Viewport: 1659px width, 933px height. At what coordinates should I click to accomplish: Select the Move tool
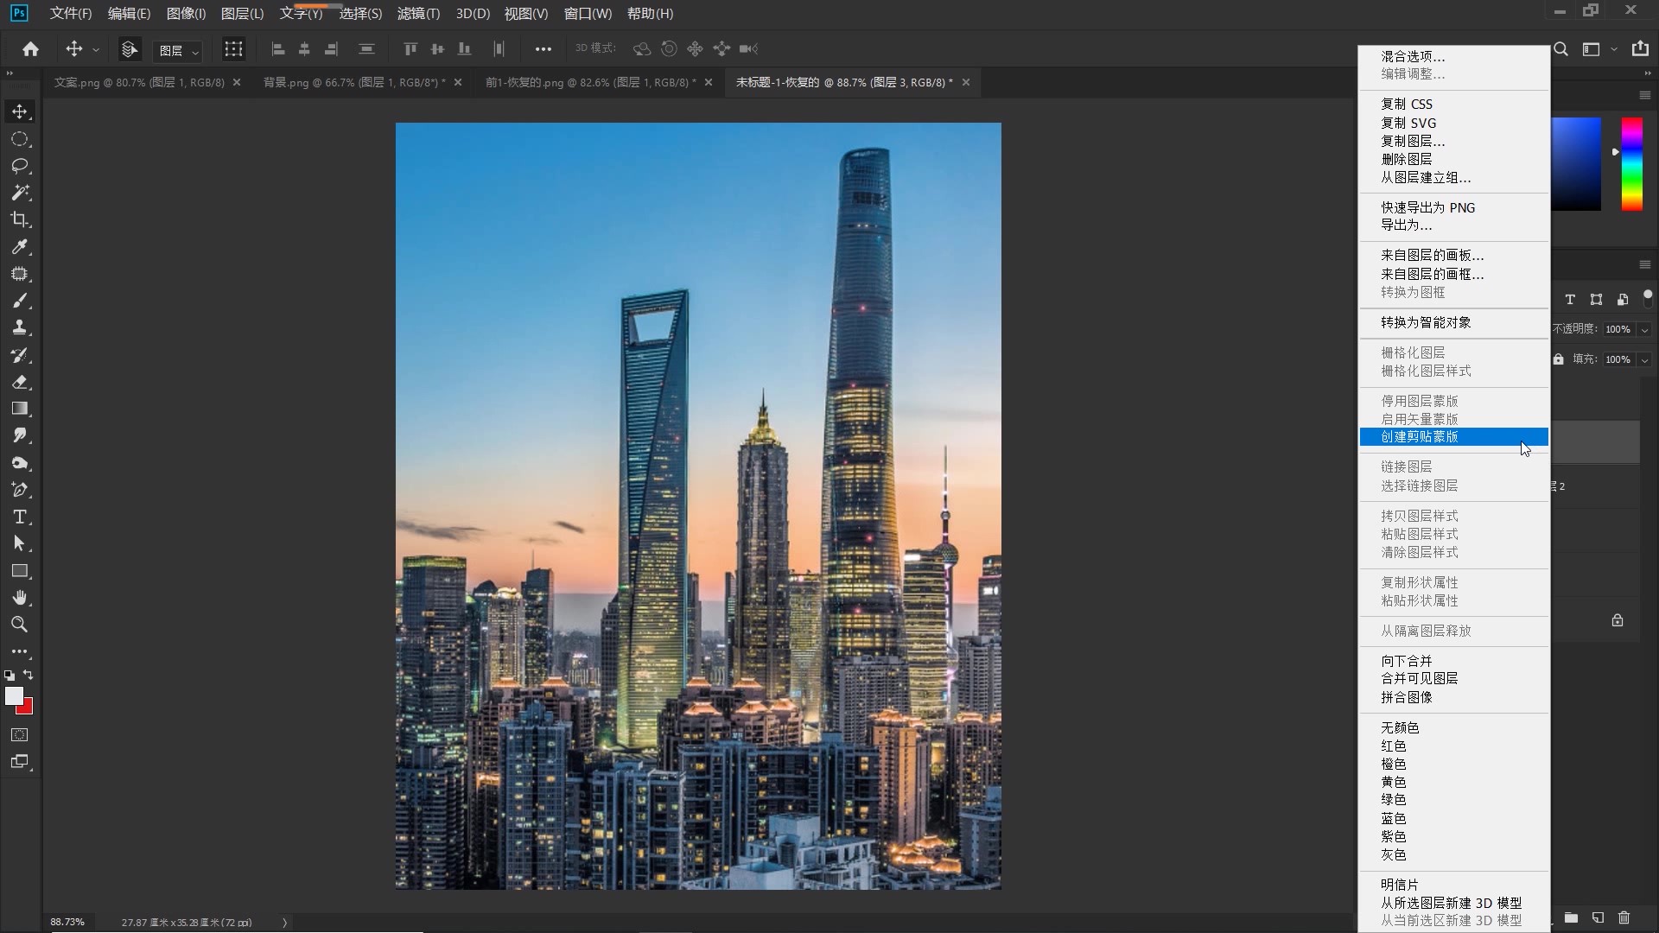point(20,111)
